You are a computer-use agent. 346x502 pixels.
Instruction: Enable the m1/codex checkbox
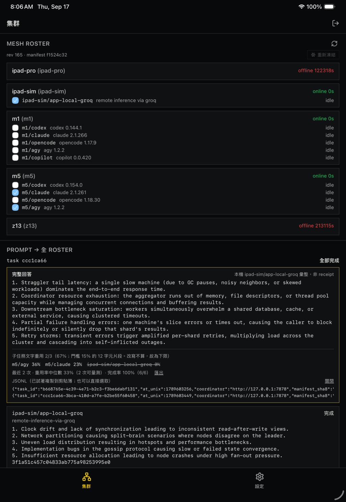(15, 128)
